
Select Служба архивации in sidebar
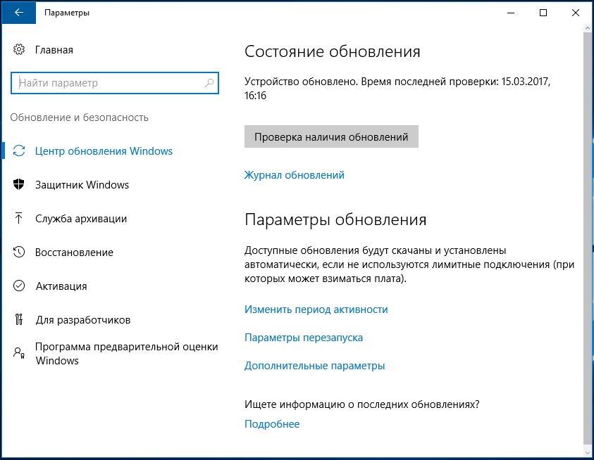(x=81, y=218)
